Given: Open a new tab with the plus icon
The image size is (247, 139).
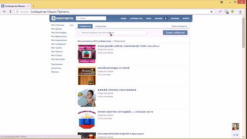Looking at the screenshot, I should click(33, 6).
